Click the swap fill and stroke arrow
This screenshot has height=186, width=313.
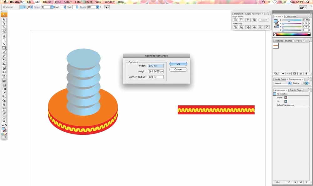pyautogui.click(x=6, y=125)
